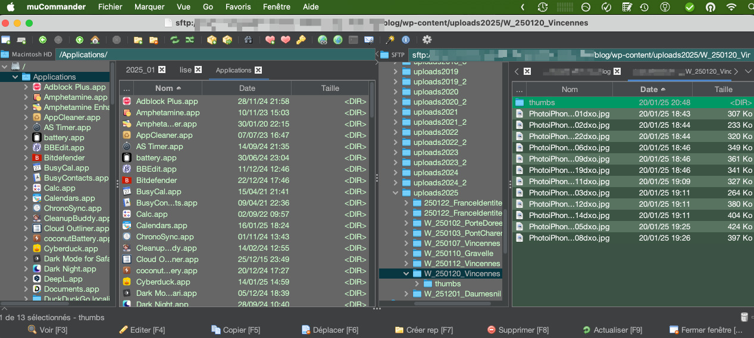Collapse the W_250120_Vincennes tree folder
Viewport: 754px width, 338px height.
click(406, 274)
